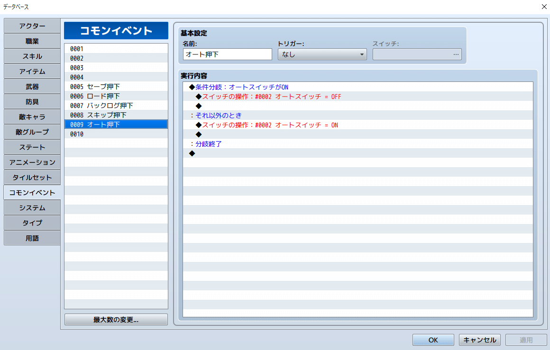Viewport: 550px width, 350px height.
Task: Click the switch selection "..." button
Action: (x=456, y=54)
